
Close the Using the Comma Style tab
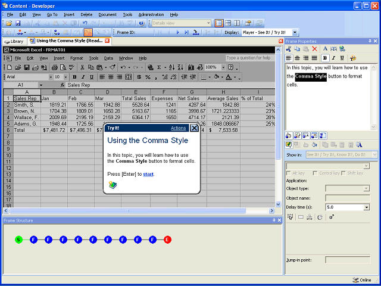coord(107,41)
